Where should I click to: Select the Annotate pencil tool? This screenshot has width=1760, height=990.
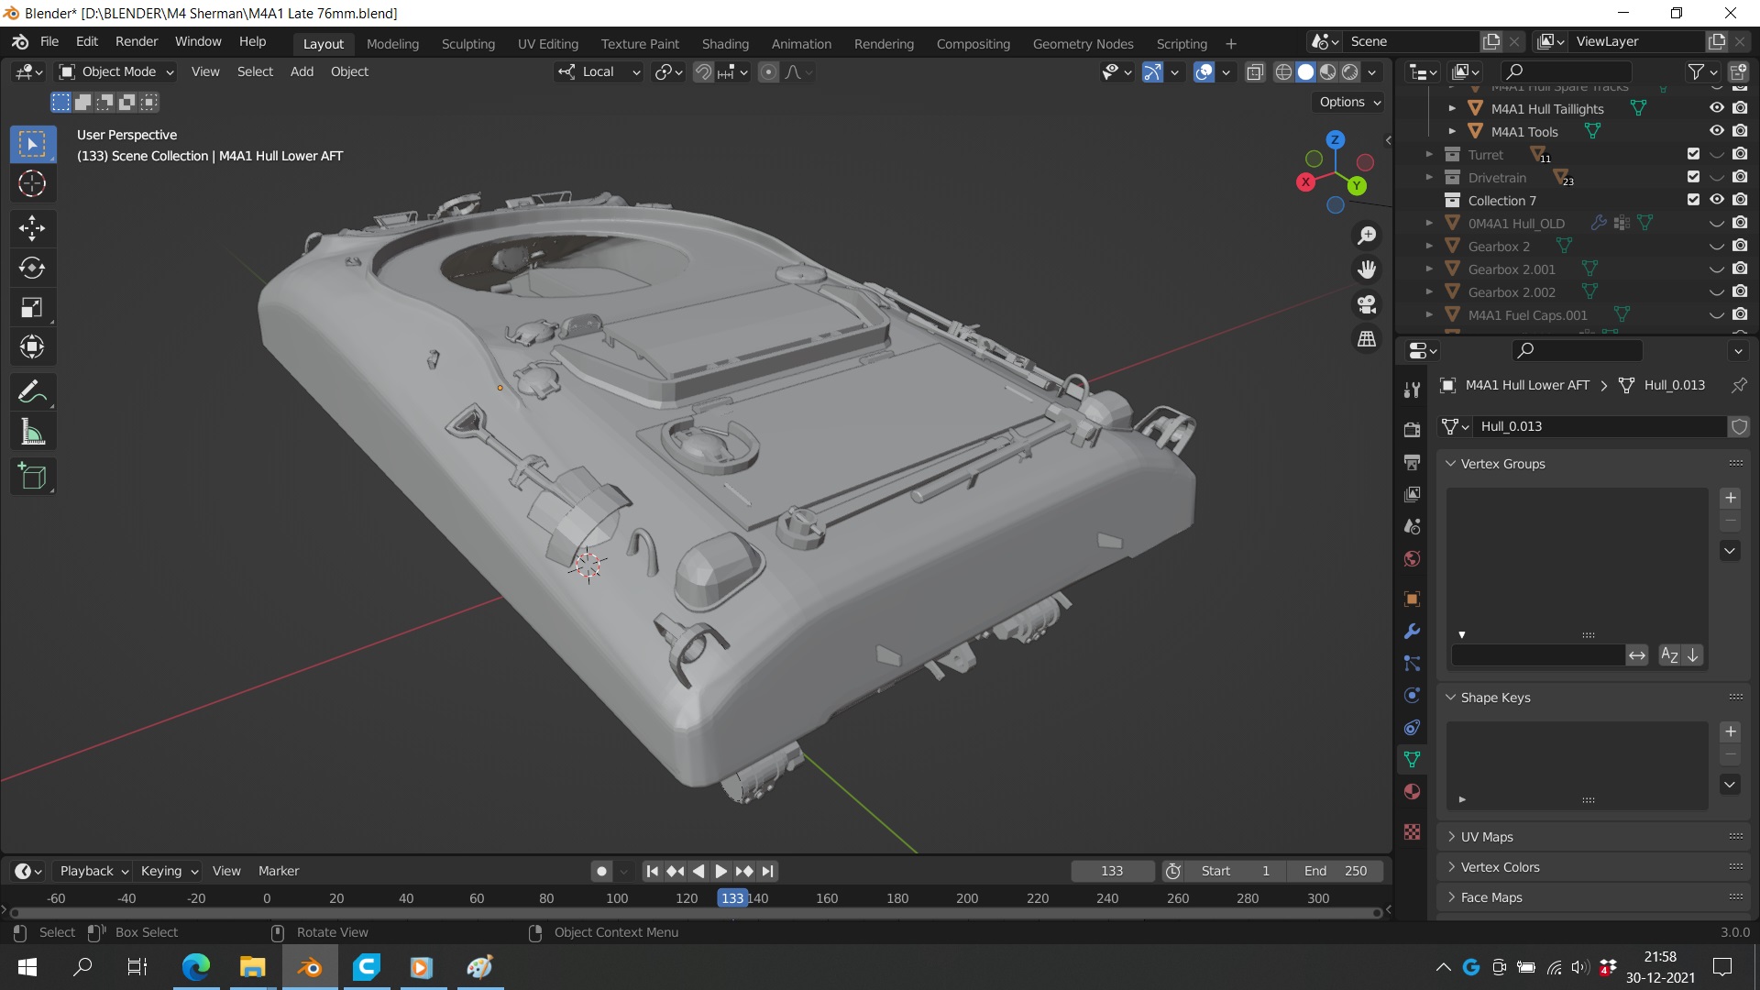tap(32, 392)
